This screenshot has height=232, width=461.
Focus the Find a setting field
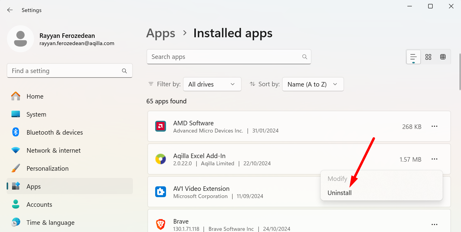click(x=65, y=71)
